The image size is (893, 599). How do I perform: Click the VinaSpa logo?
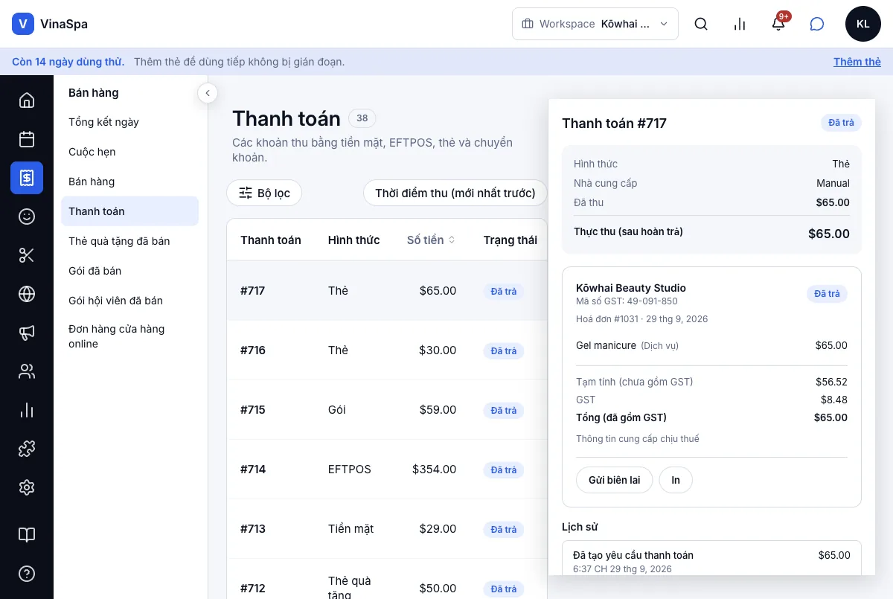[x=50, y=24]
